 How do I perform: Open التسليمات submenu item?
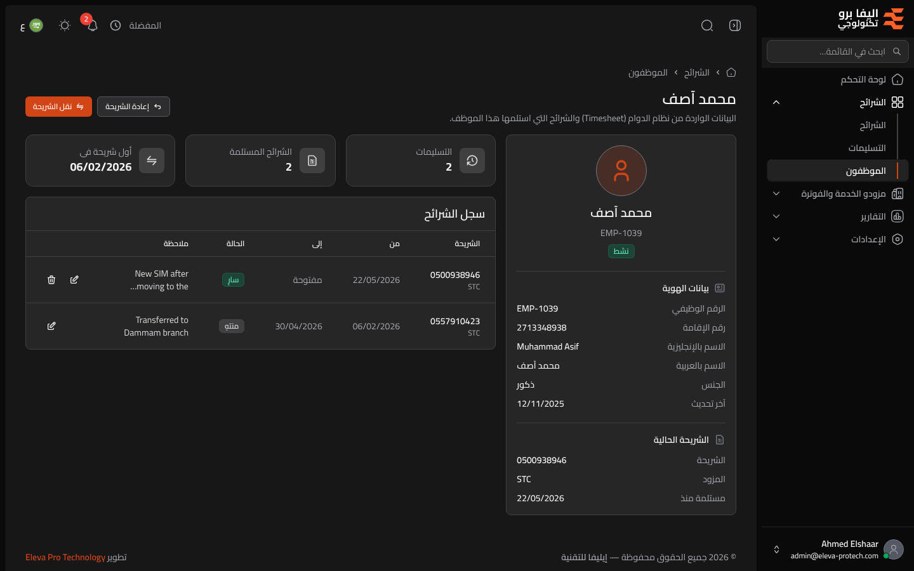(867, 148)
